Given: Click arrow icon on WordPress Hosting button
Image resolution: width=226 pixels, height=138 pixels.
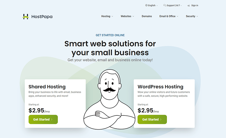Looking at the screenshot, I should tap(161, 119).
